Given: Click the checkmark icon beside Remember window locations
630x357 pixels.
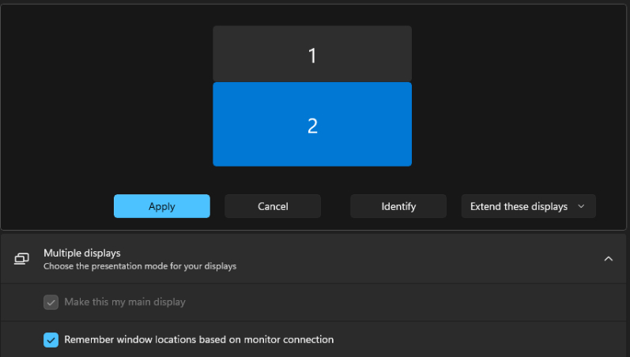Looking at the screenshot, I should 51,340.
